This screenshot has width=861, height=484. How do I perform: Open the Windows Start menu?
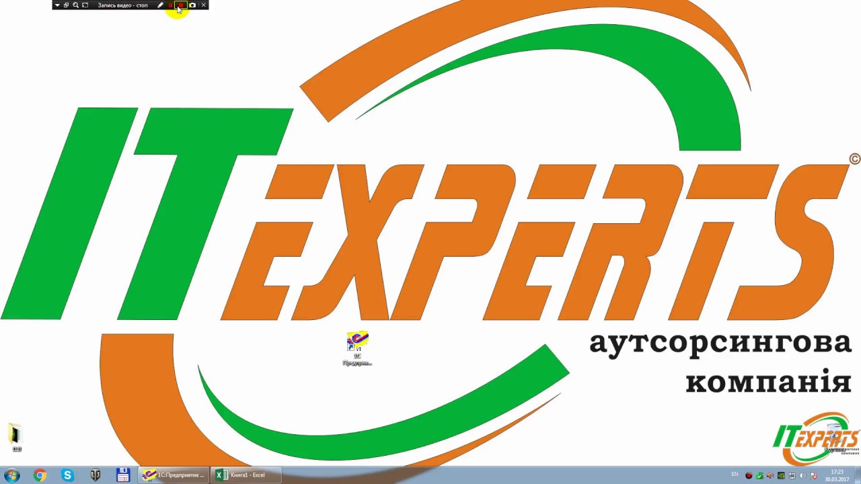pos(12,475)
